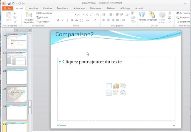The height and width of the screenshot is (132, 191).
Task: Insert media clip using film reel icon
Action: [123, 93]
